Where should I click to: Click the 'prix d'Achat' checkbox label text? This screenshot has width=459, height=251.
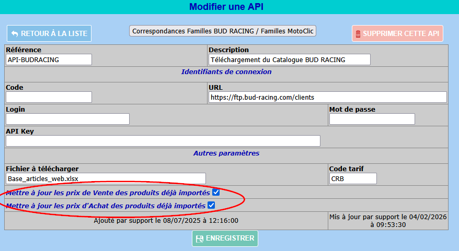pos(105,206)
